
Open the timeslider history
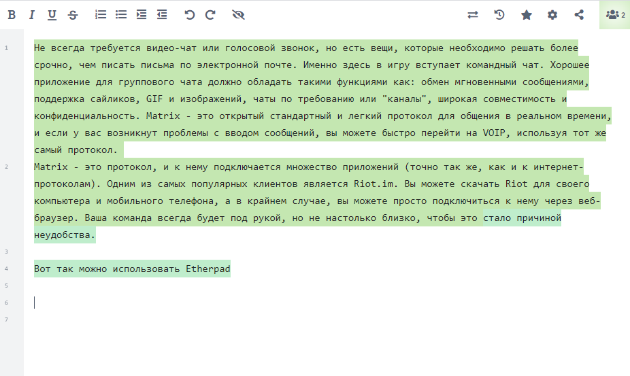click(x=499, y=15)
